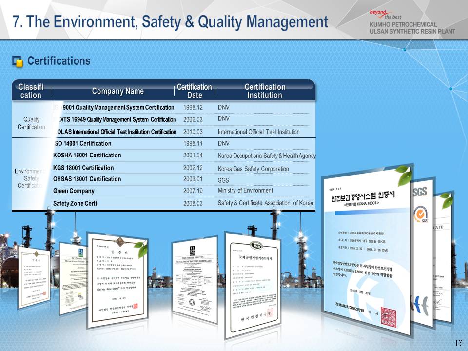
Task: Click 'DNV' in the ISO 9001 row
Action: click(x=224, y=107)
